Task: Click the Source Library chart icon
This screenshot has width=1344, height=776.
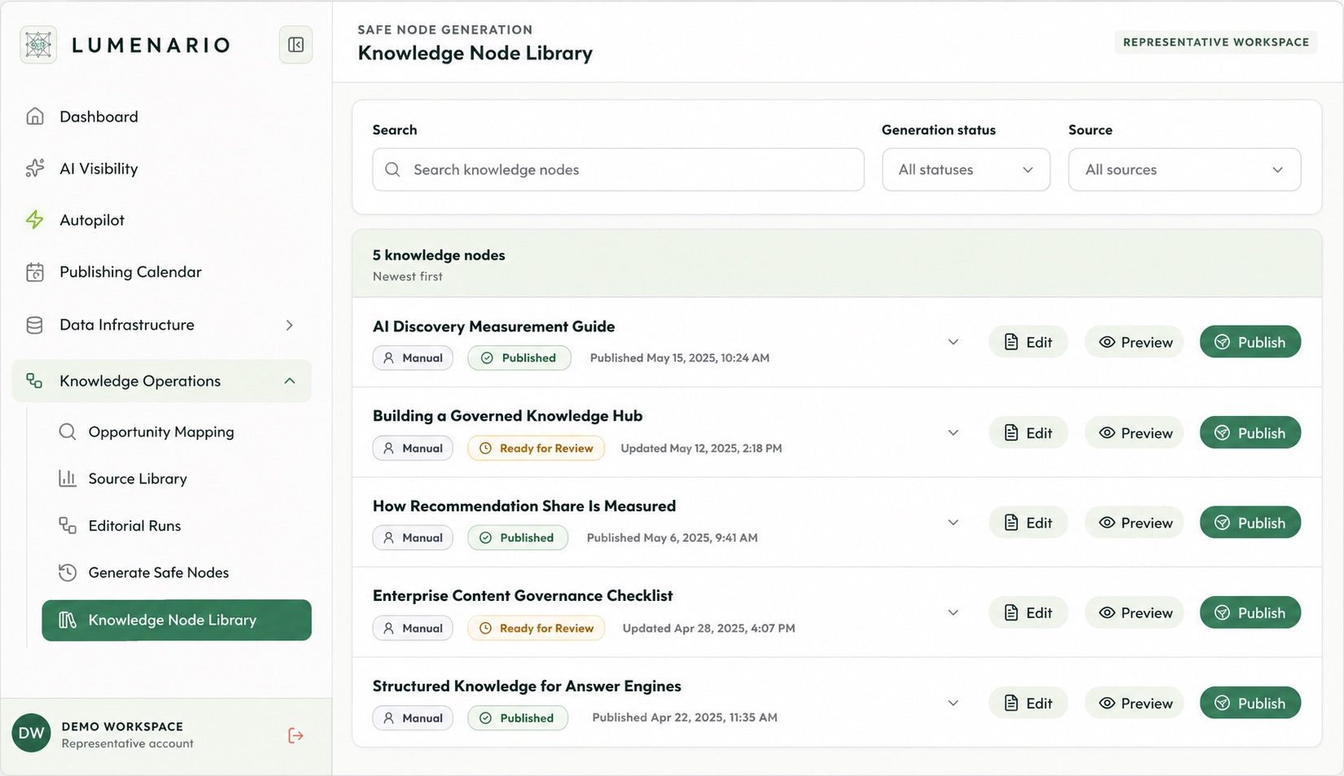Action: 68,479
